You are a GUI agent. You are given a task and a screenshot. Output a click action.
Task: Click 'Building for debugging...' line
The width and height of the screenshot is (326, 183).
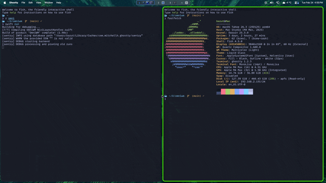(21, 27)
